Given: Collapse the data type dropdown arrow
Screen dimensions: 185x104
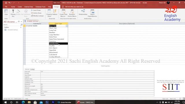Looking at the screenshot, I should (67, 26).
